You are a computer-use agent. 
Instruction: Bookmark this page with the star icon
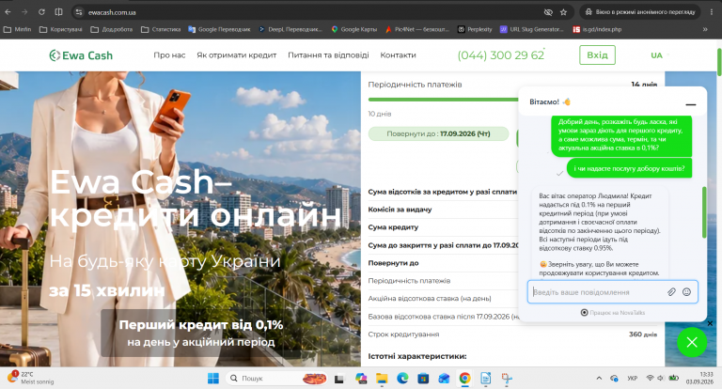[x=563, y=12]
